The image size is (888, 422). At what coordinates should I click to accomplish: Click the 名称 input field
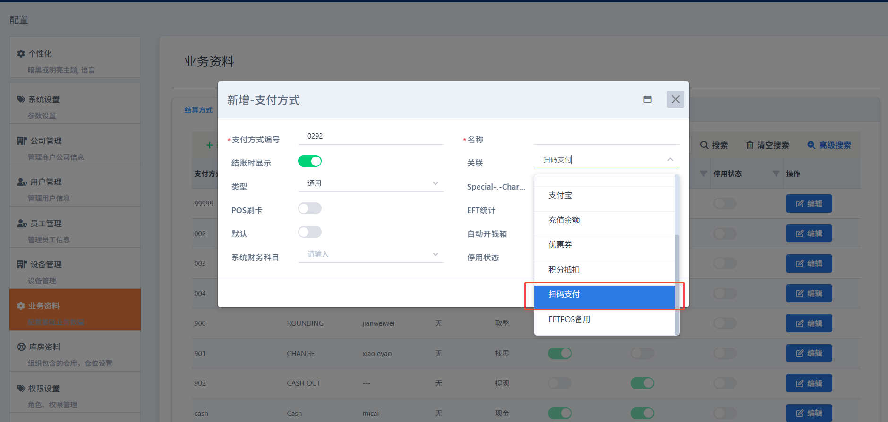tap(606, 137)
